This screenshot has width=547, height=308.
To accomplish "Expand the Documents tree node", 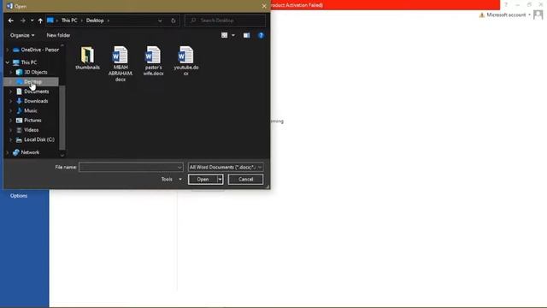I will point(11,92).
